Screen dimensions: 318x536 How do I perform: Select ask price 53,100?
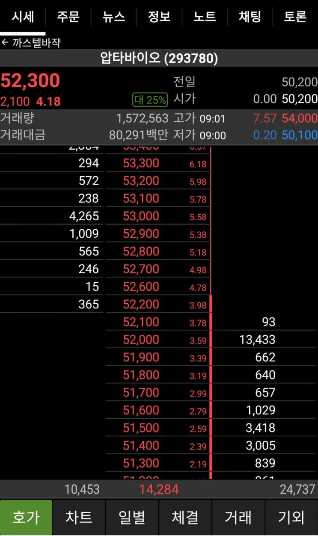(x=141, y=198)
